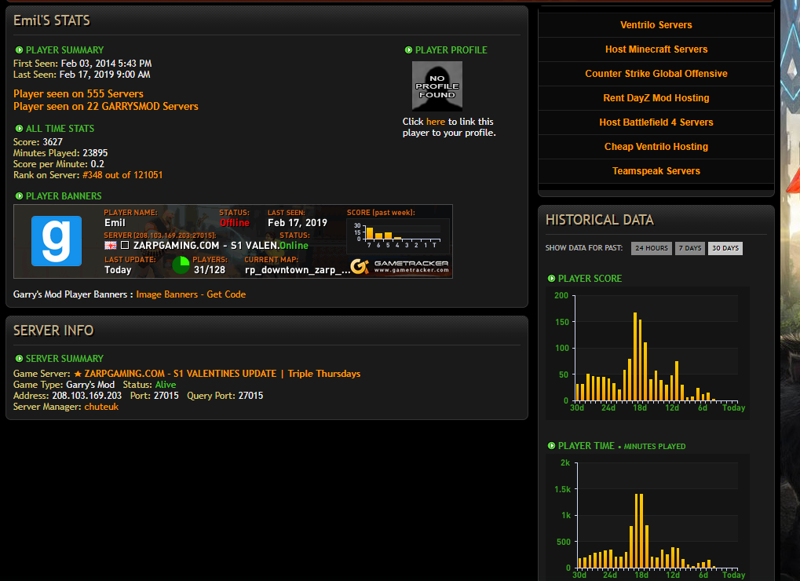Click the Garry's Mod logo in player banner
This screenshot has height=581, width=800.
point(56,241)
